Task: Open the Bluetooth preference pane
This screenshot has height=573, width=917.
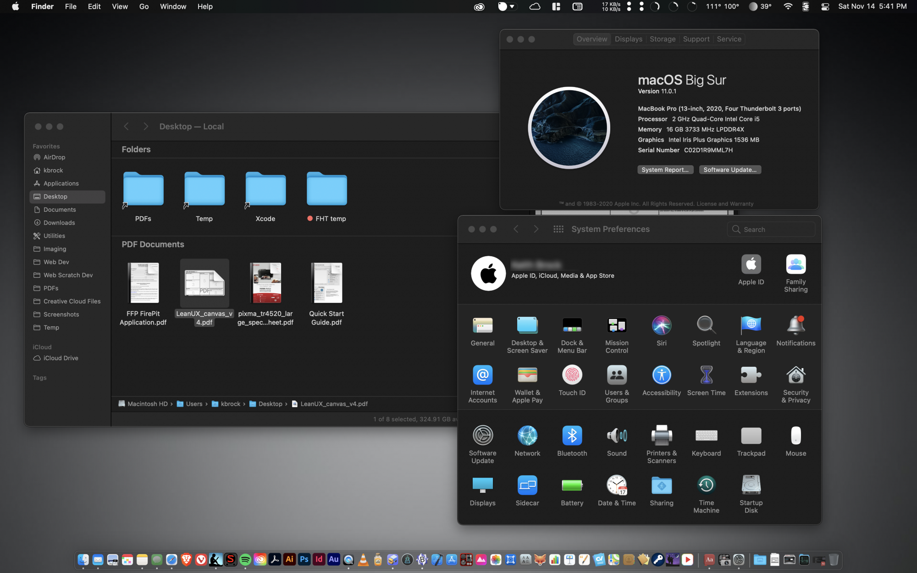Action: click(572, 436)
